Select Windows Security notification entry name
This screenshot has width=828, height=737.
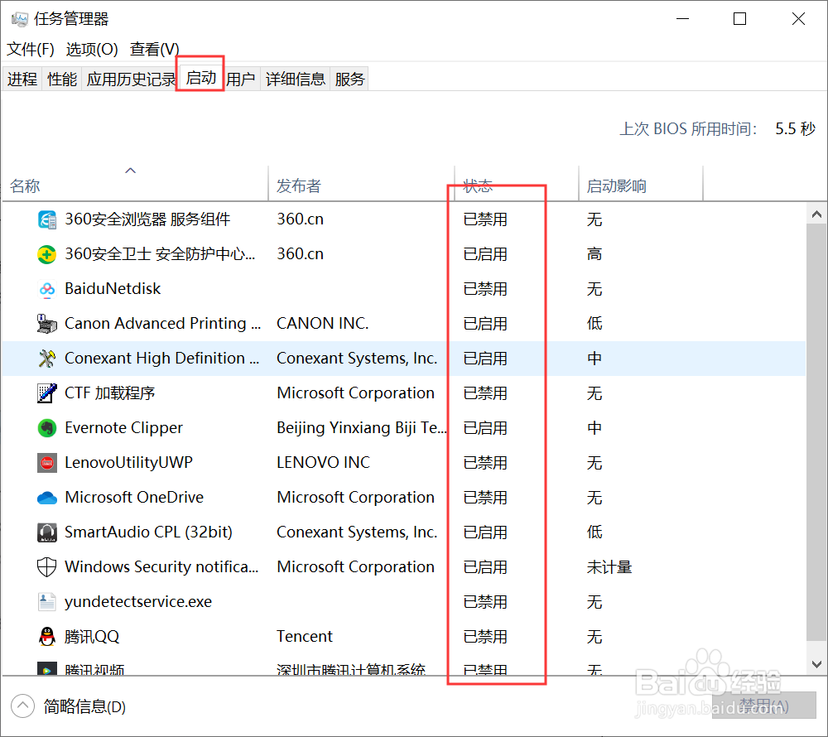point(161,566)
